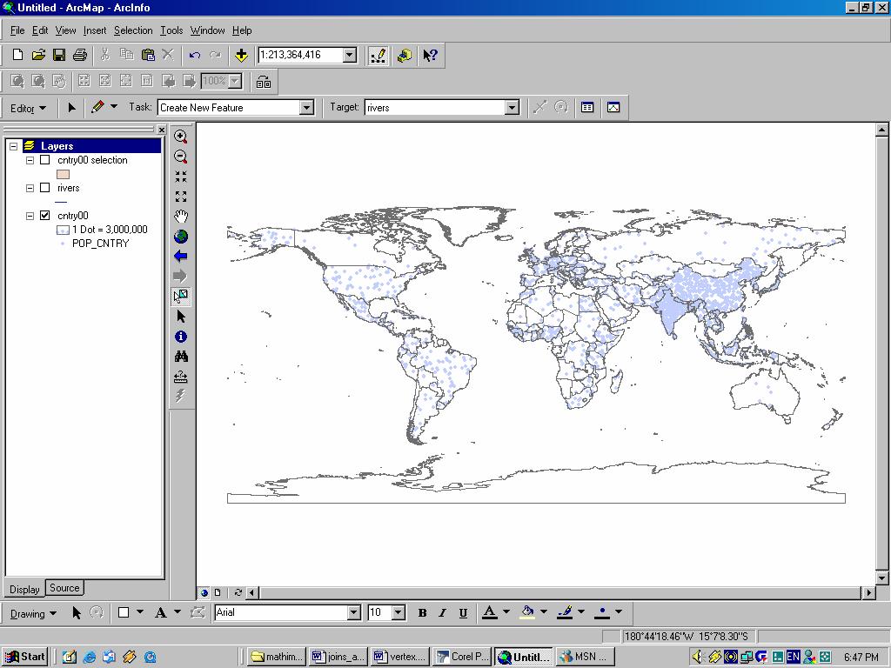891x668 pixels.
Task: Print the map
Action: pos(79,55)
